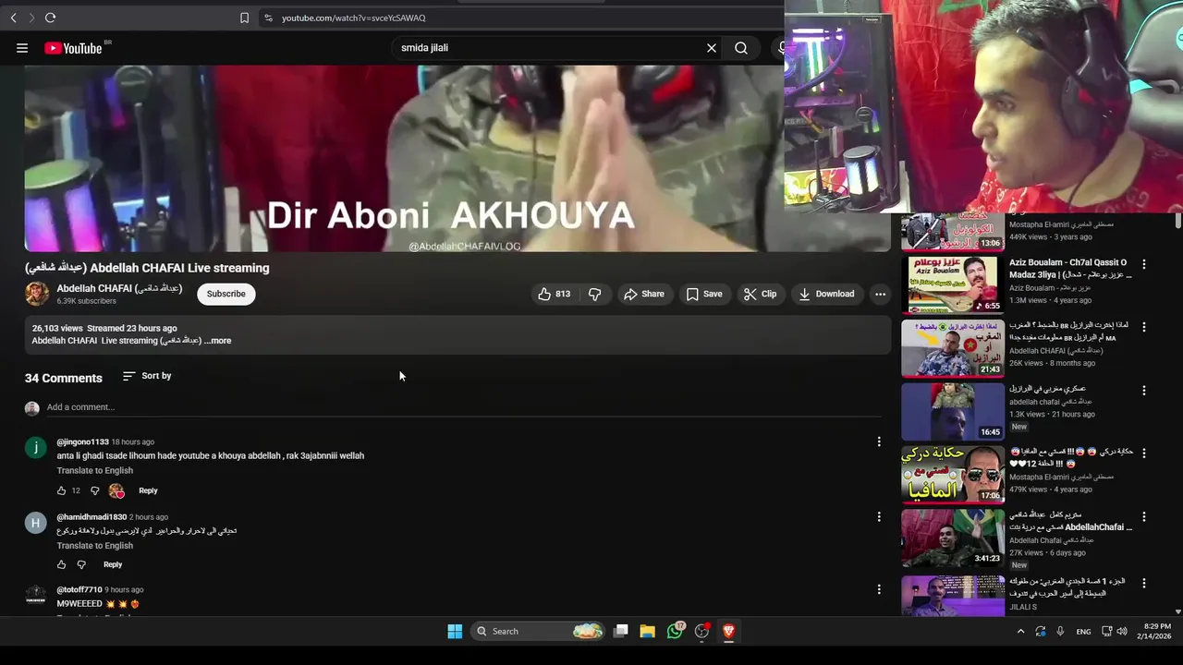Open menu for the 16:45 suggested video

(x=1144, y=390)
